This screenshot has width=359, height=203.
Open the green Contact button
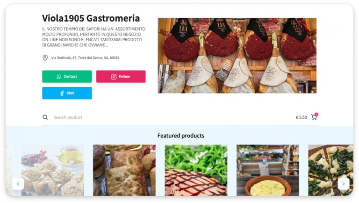(x=67, y=77)
